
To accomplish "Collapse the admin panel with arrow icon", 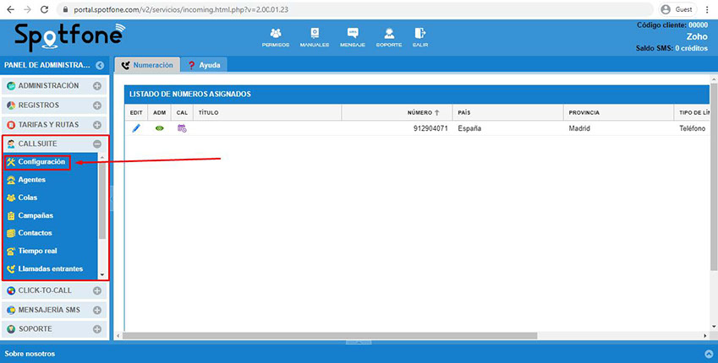I will (100, 65).
